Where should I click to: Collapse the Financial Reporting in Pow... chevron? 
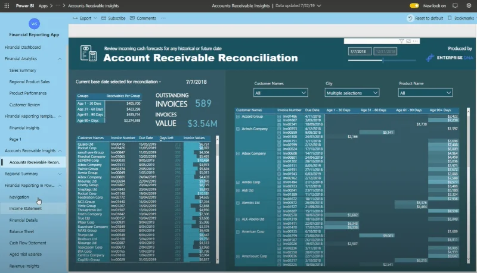[x=60, y=186]
